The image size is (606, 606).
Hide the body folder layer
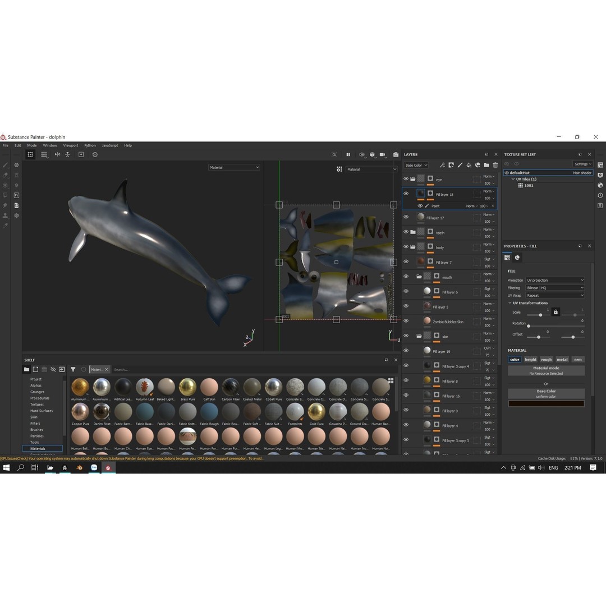coord(406,246)
